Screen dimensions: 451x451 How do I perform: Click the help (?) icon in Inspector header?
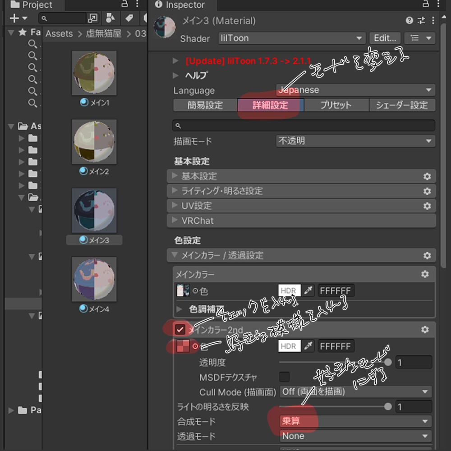[409, 21]
